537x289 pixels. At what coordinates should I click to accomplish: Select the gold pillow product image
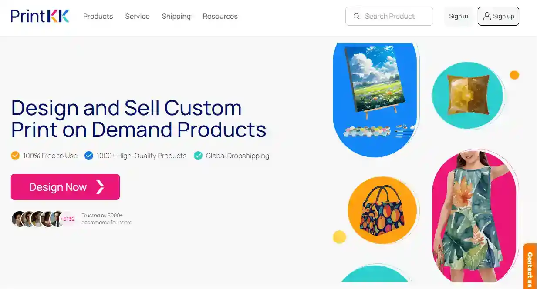pos(467,95)
